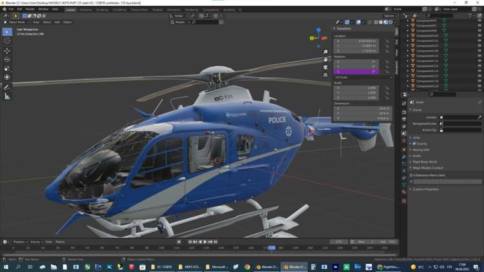Pick the Scale tool
This screenshot has width=484, height=272.
click(7, 68)
